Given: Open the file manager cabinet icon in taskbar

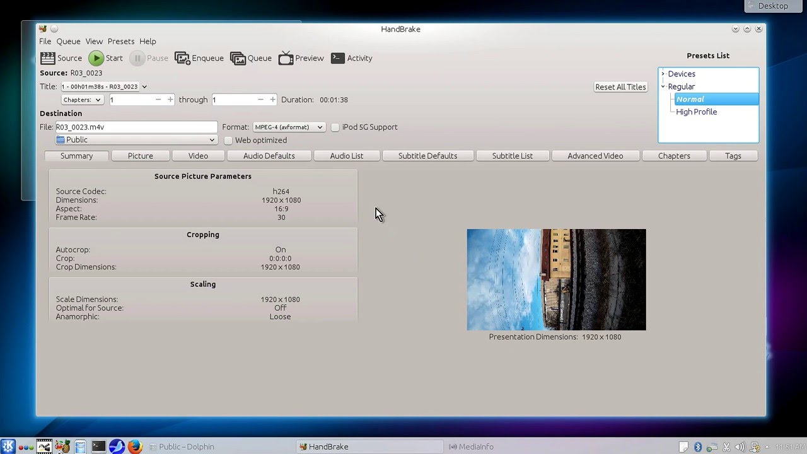Looking at the screenshot, I should (80, 446).
